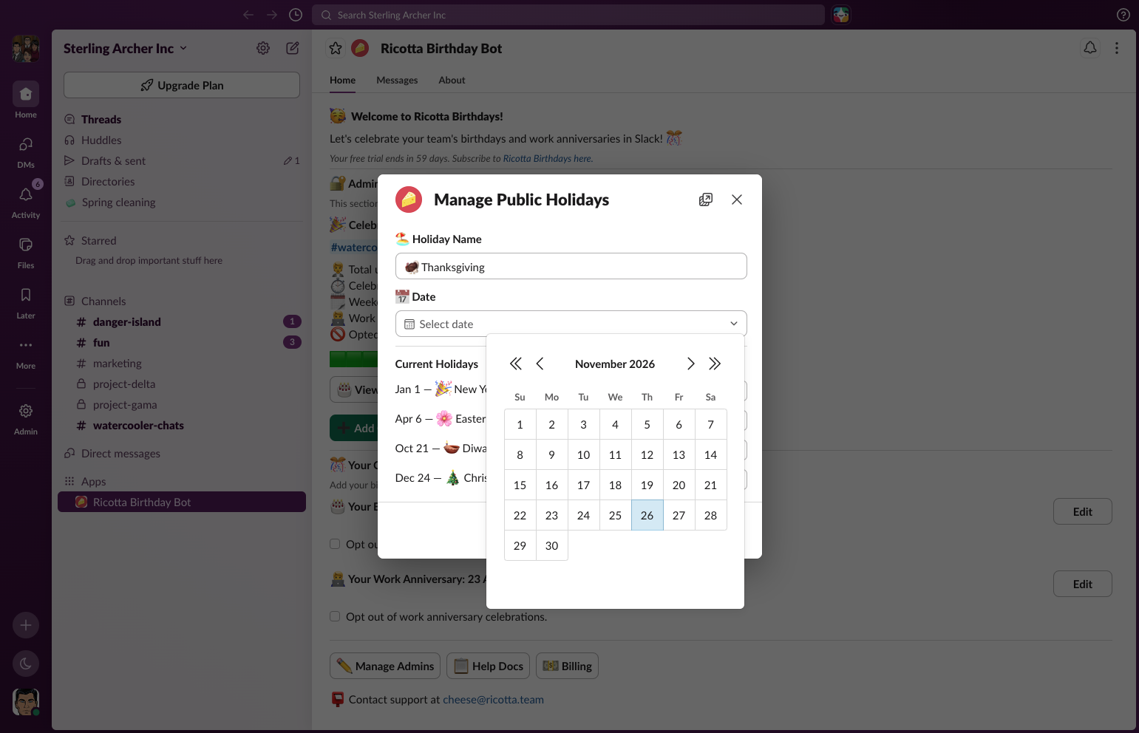Click the Upgrade Plan button
This screenshot has height=733, width=1139.
click(182, 85)
